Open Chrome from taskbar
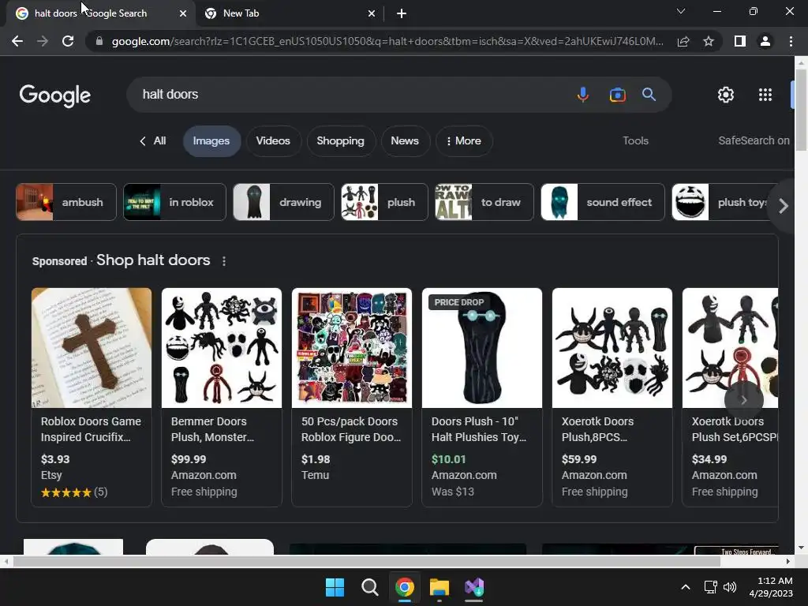Viewport: 808px width, 606px height. [x=405, y=587]
